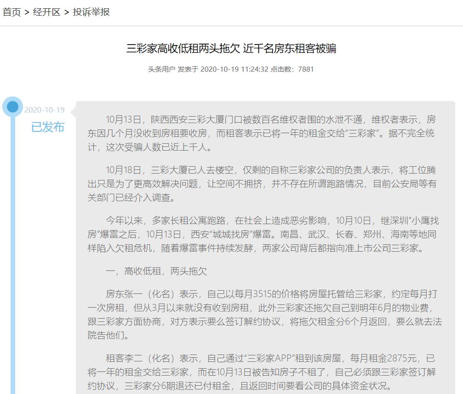Viewport: 463px width, 394px height.
Task: Click the heading 一，高收低租，两头拖欠
Action: [156, 271]
